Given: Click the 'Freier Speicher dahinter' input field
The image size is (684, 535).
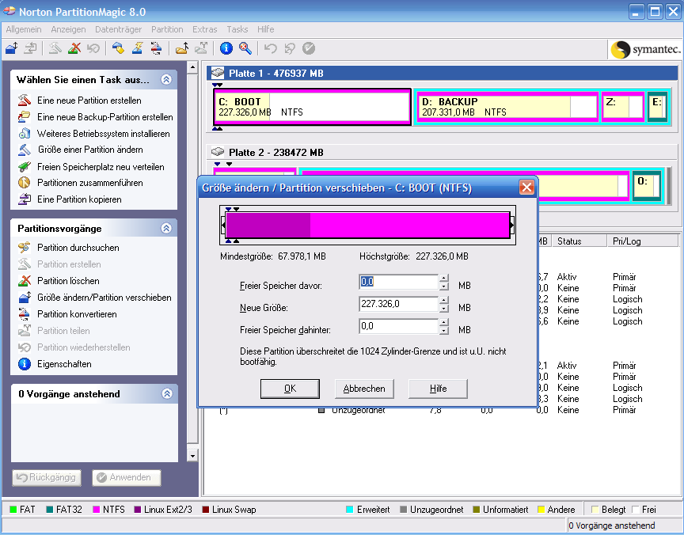Looking at the screenshot, I should click(399, 326).
